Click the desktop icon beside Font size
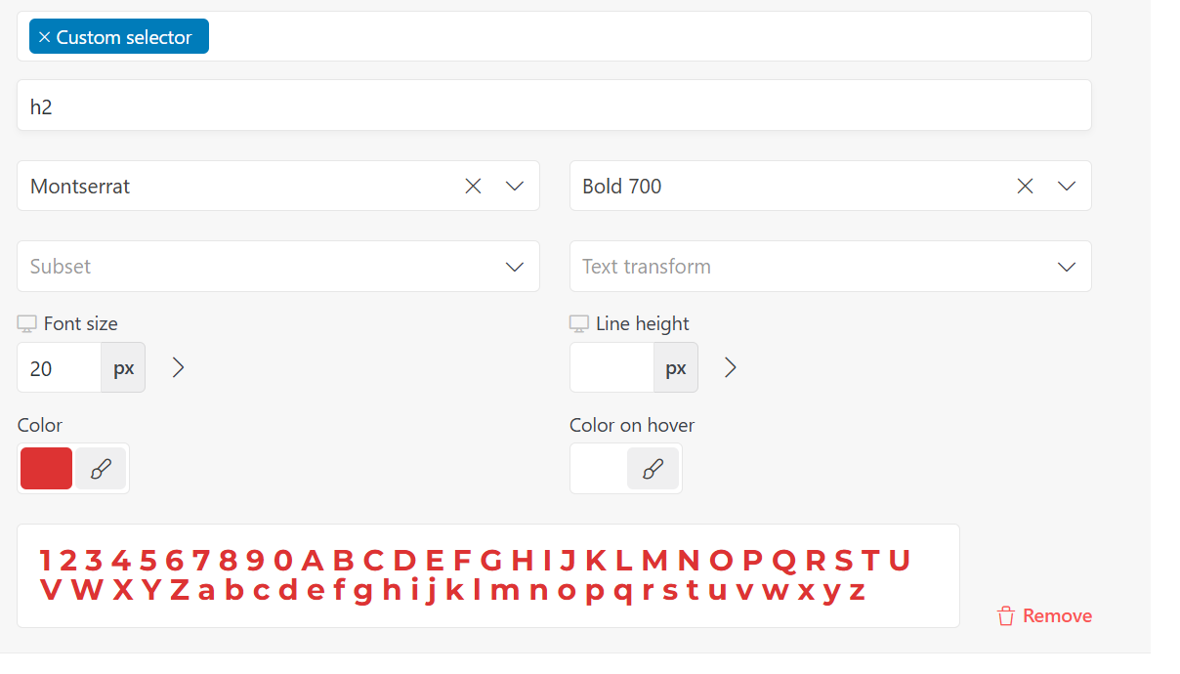This screenshot has width=1180, height=674. (26, 323)
